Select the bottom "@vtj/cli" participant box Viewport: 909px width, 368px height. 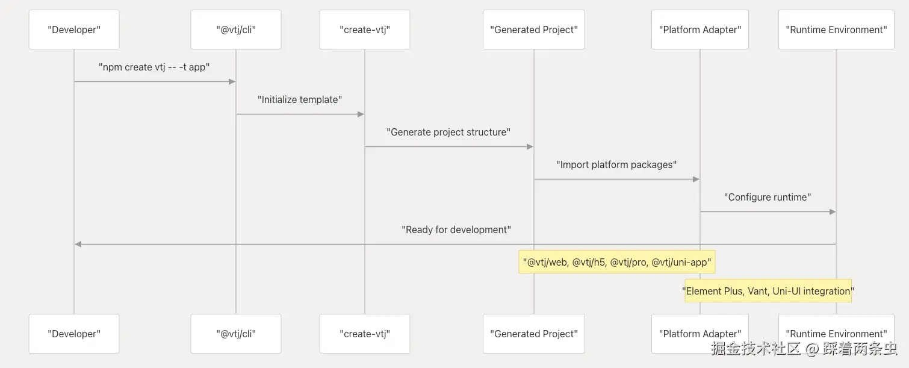[x=236, y=334]
